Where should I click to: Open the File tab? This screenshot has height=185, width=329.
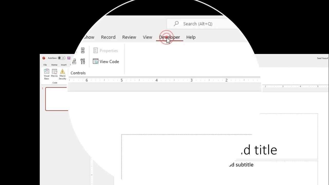[45, 65]
